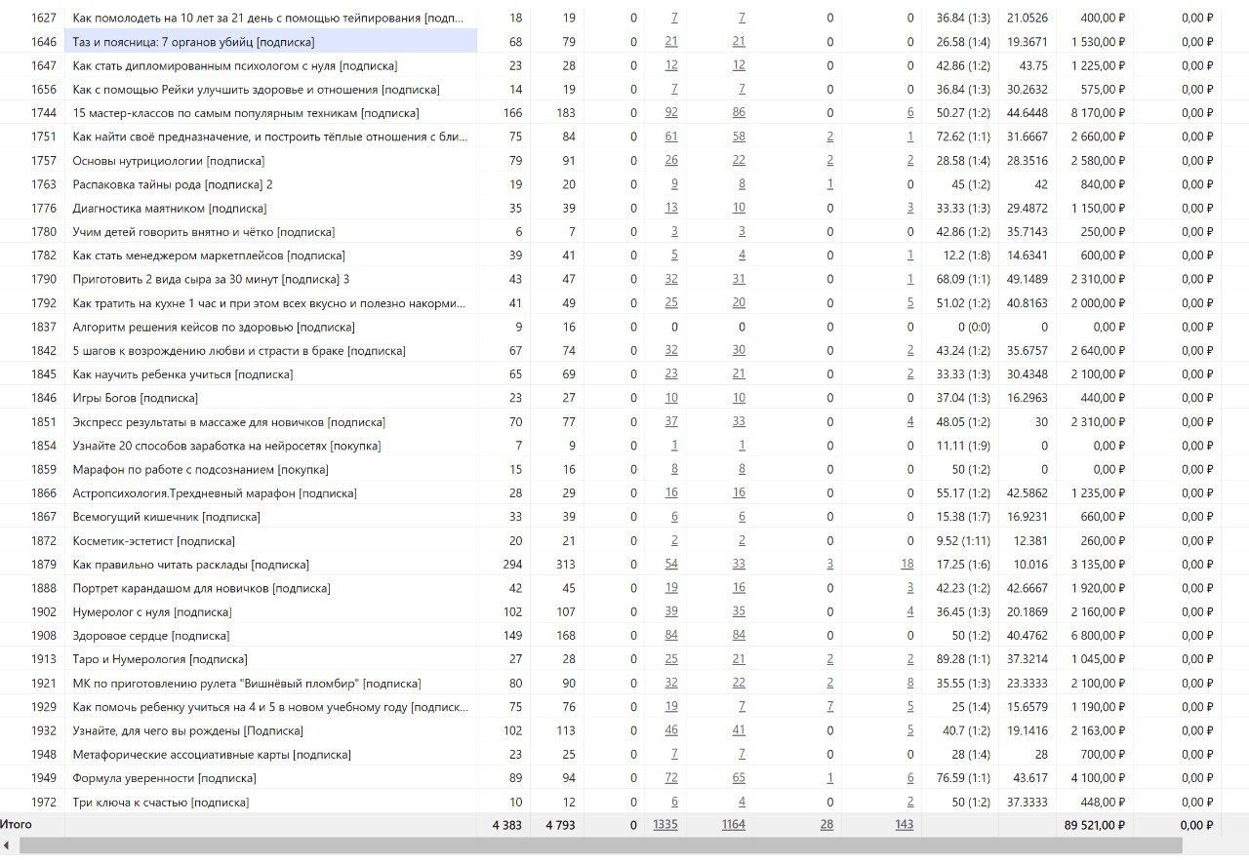
Task: Open the 39 link in row 1902
Action: click(x=671, y=611)
